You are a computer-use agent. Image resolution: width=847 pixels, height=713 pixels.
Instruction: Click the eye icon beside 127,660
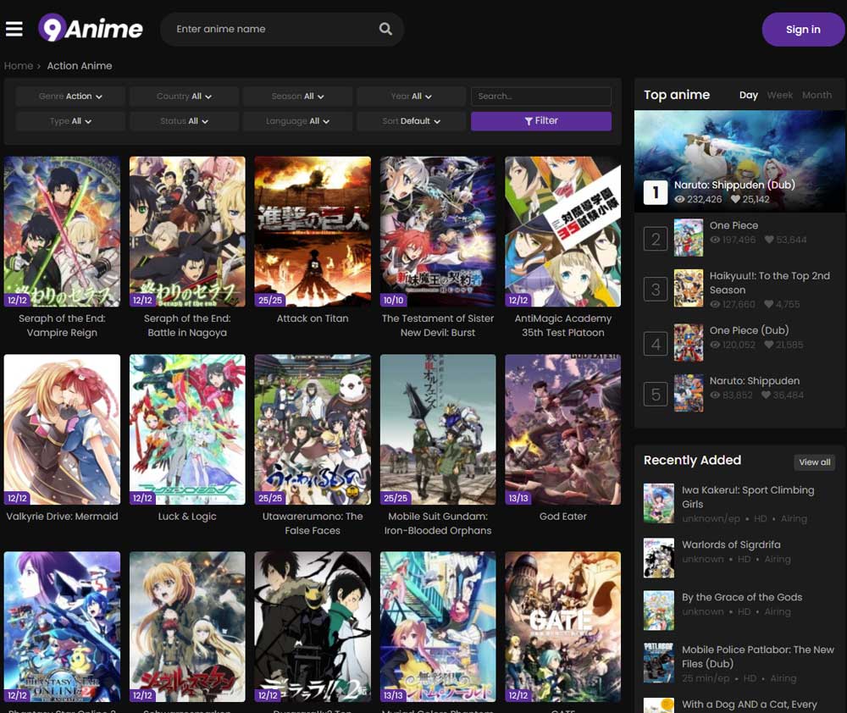tap(715, 304)
